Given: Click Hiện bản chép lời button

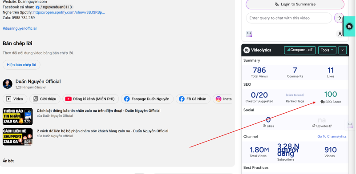Looking at the screenshot, I should point(21,65).
